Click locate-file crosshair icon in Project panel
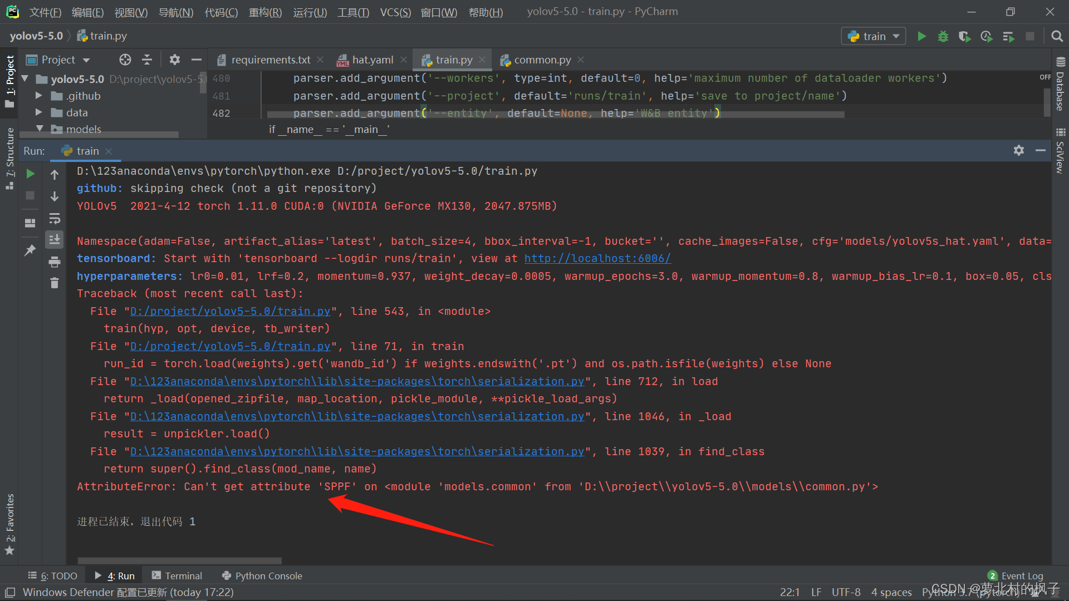This screenshot has height=601, width=1069. coord(125,60)
